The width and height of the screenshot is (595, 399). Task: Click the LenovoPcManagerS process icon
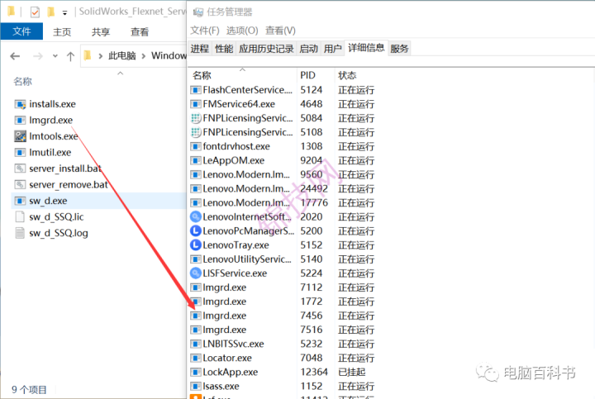[x=195, y=231]
